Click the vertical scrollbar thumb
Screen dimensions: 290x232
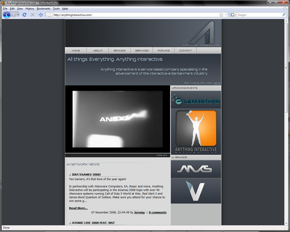click(286, 68)
